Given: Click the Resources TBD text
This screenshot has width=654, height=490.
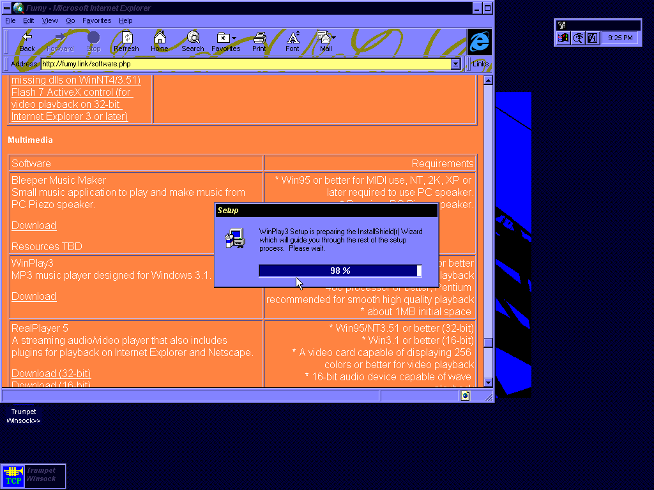Looking at the screenshot, I should [x=47, y=247].
